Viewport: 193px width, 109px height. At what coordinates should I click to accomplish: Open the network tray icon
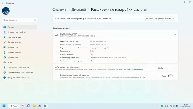tap(171, 106)
